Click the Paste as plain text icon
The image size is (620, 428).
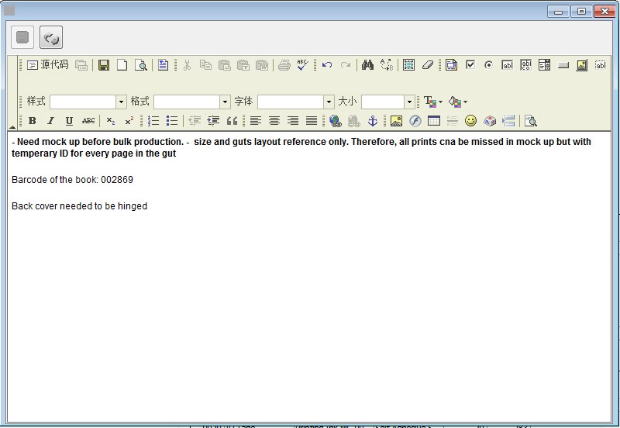243,65
